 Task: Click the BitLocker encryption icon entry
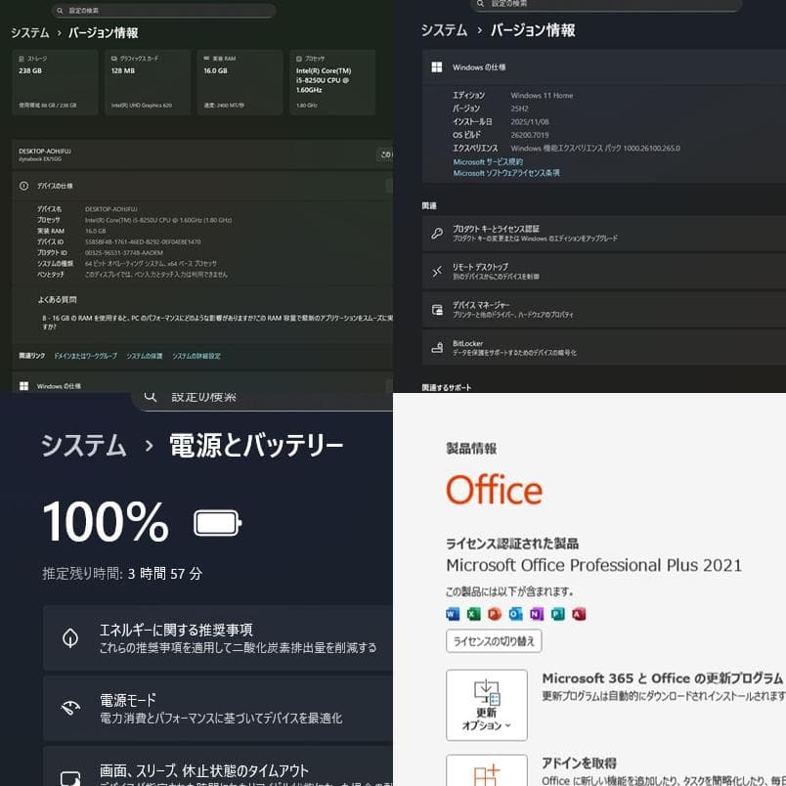click(587, 345)
